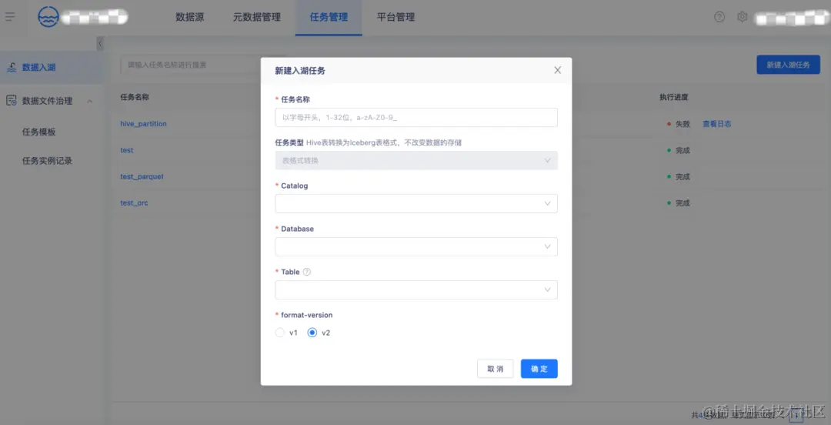Select the v1 format-version radio button
This screenshot has width=831, height=425.
pyautogui.click(x=280, y=333)
